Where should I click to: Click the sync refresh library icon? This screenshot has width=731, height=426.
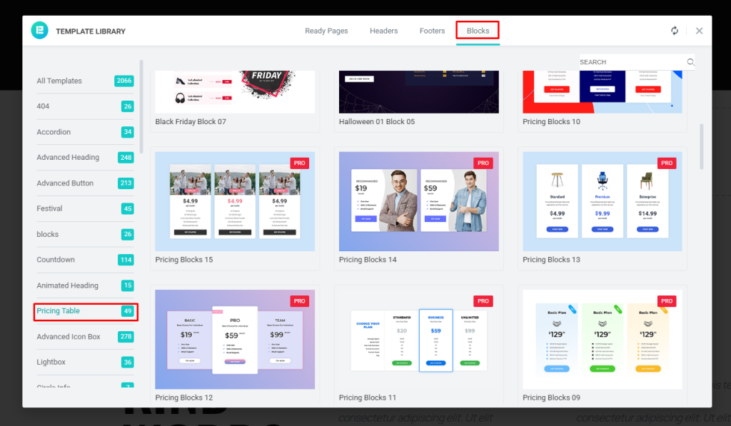click(674, 31)
